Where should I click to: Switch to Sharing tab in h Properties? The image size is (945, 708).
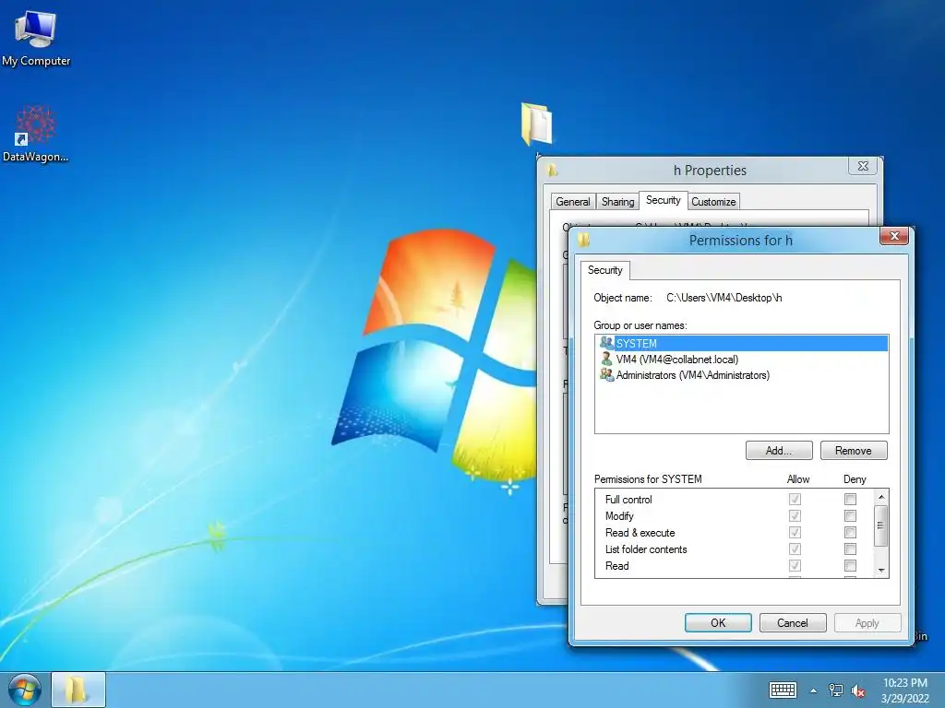[617, 202]
